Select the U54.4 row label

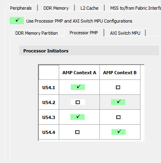49,132
